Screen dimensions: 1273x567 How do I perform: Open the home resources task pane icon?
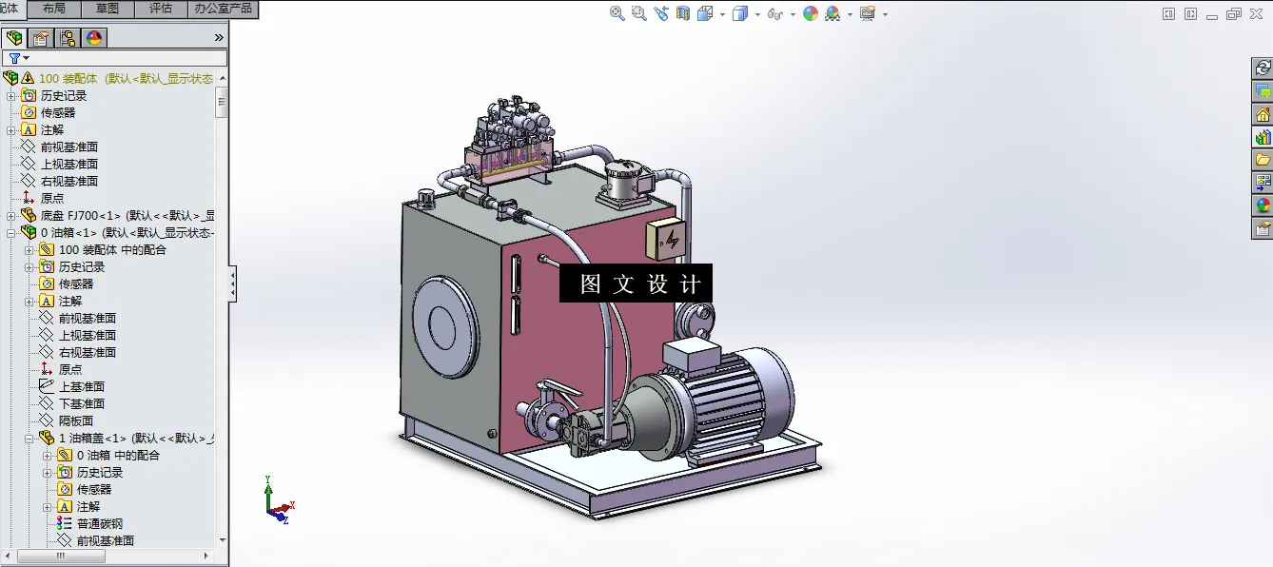coord(1263,114)
